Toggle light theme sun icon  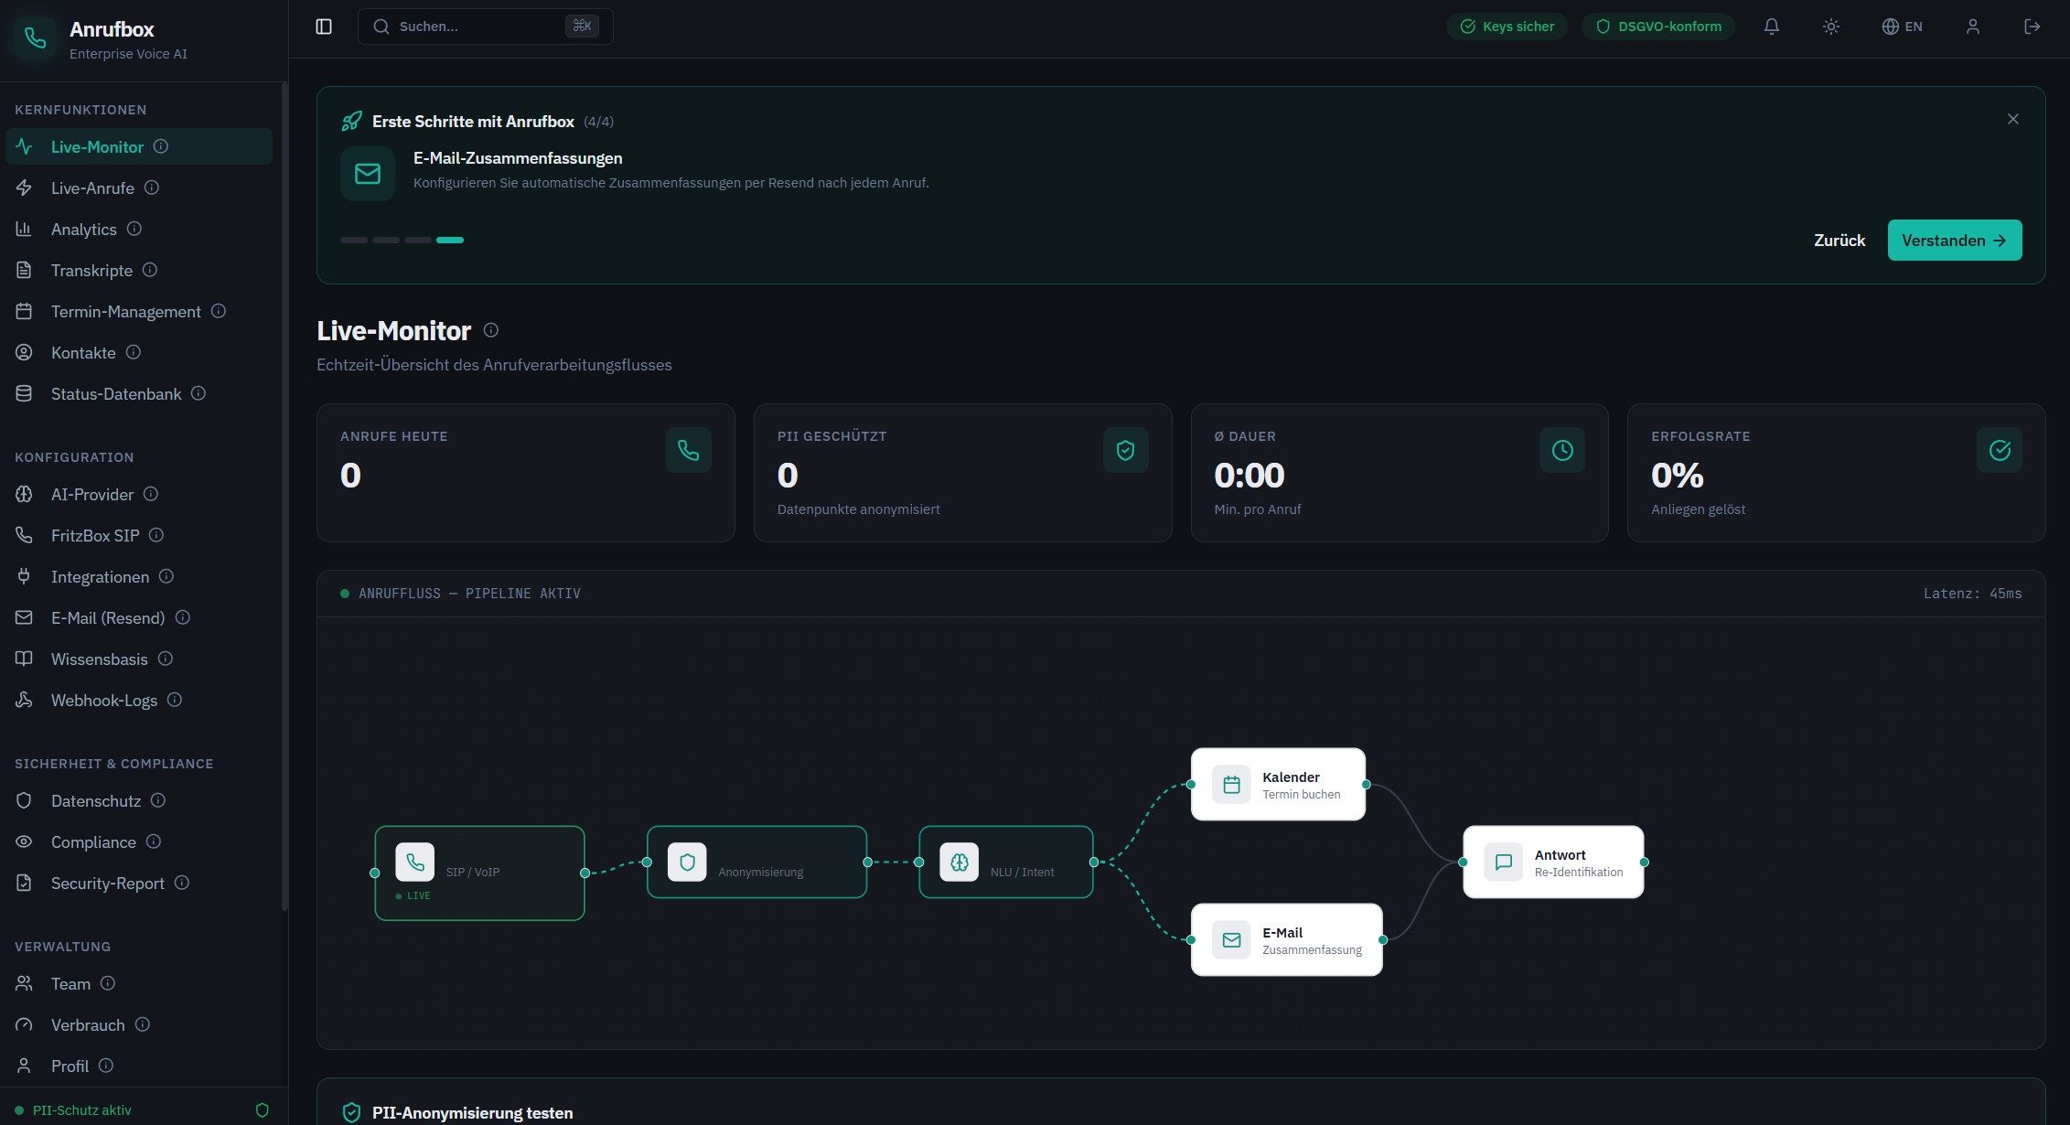pyautogui.click(x=1831, y=27)
